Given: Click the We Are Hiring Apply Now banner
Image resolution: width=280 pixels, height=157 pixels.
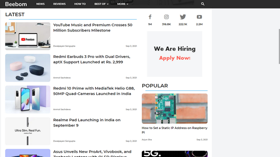Looking at the screenshot, I should (175, 54).
